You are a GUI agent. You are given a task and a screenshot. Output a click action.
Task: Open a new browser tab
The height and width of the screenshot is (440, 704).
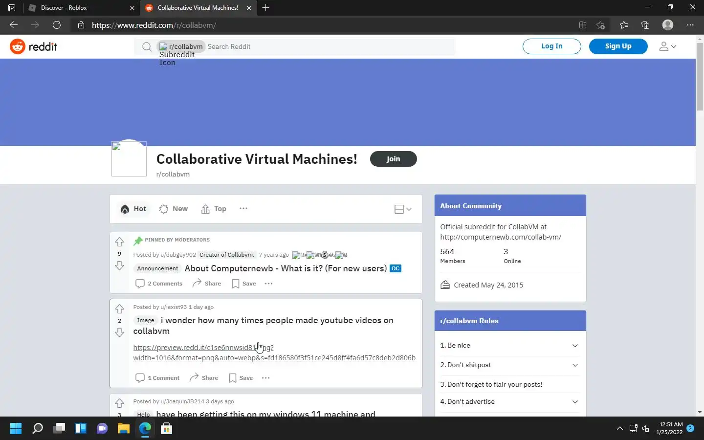pos(265,8)
